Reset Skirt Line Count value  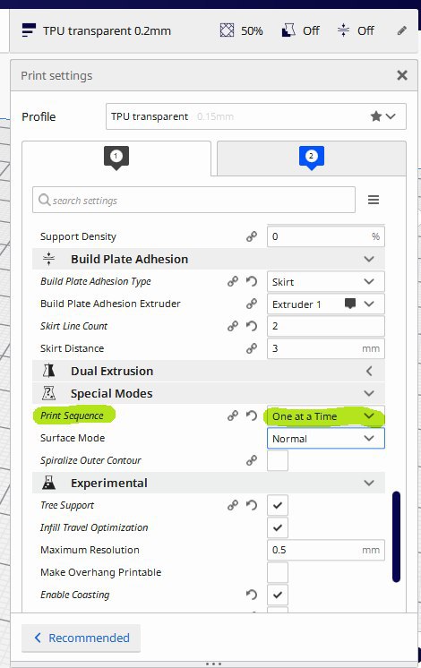tap(252, 326)
